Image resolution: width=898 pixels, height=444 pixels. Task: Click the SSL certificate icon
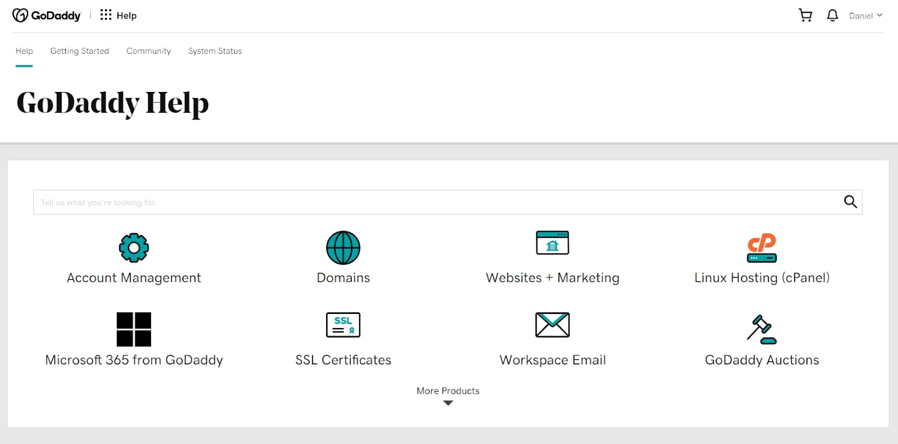[343, 325]
